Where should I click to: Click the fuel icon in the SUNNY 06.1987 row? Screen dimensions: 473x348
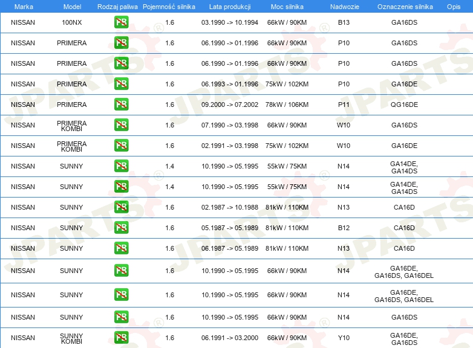(121, 248)
